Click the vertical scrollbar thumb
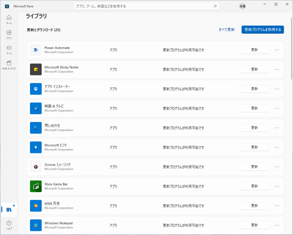 [292, 49]
